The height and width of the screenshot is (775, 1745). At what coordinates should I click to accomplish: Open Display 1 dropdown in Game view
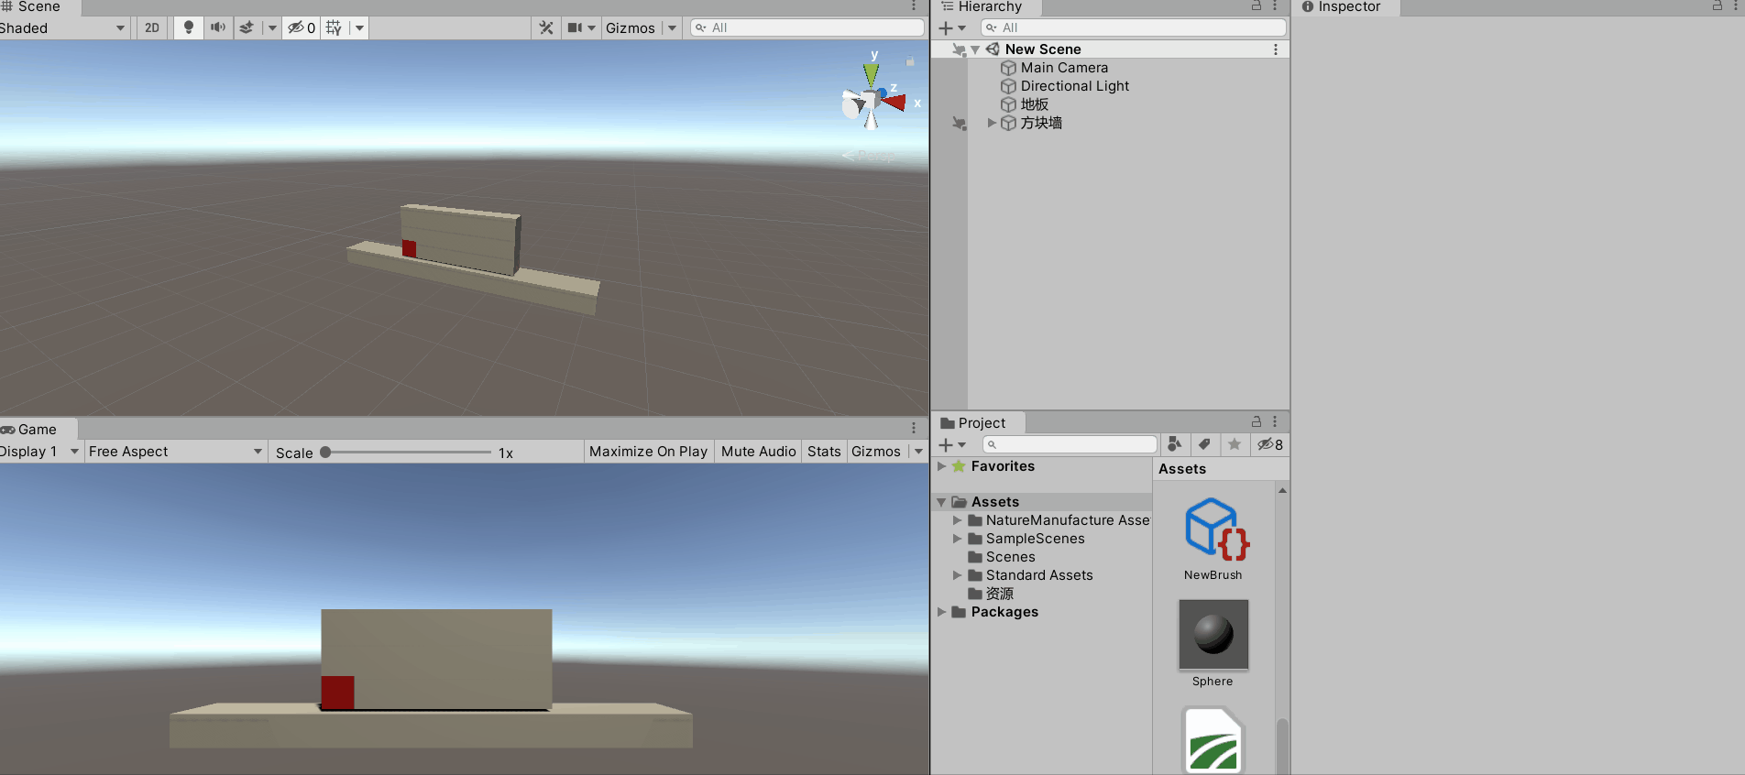(39, 451)
